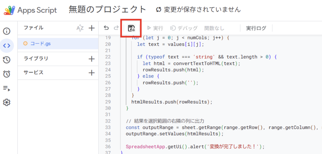This screenshot has width=322, height=154.
Task: Open project settings gear icon
Action: 7,103
